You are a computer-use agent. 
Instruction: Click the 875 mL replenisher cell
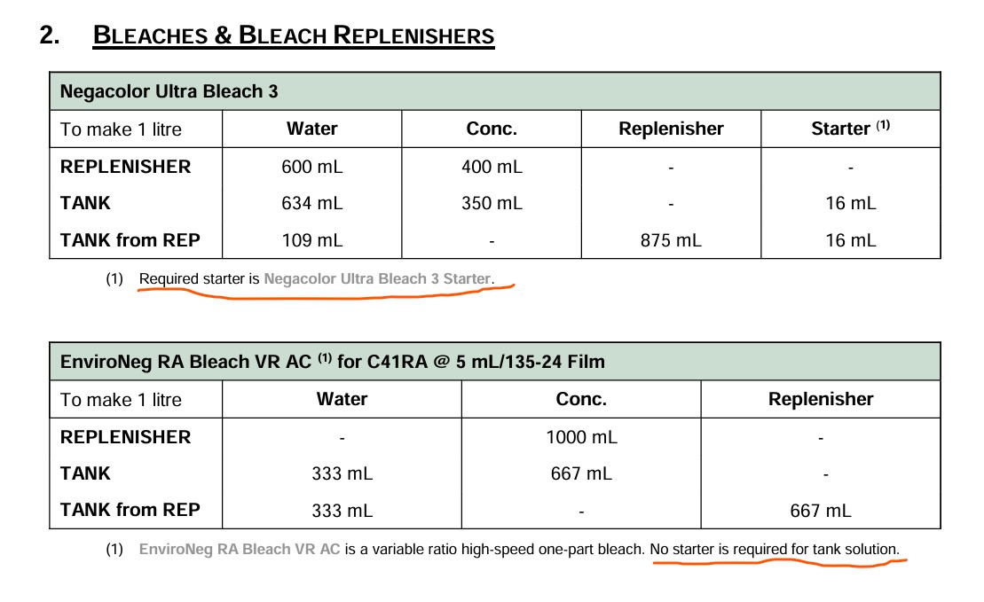(671, 240)
